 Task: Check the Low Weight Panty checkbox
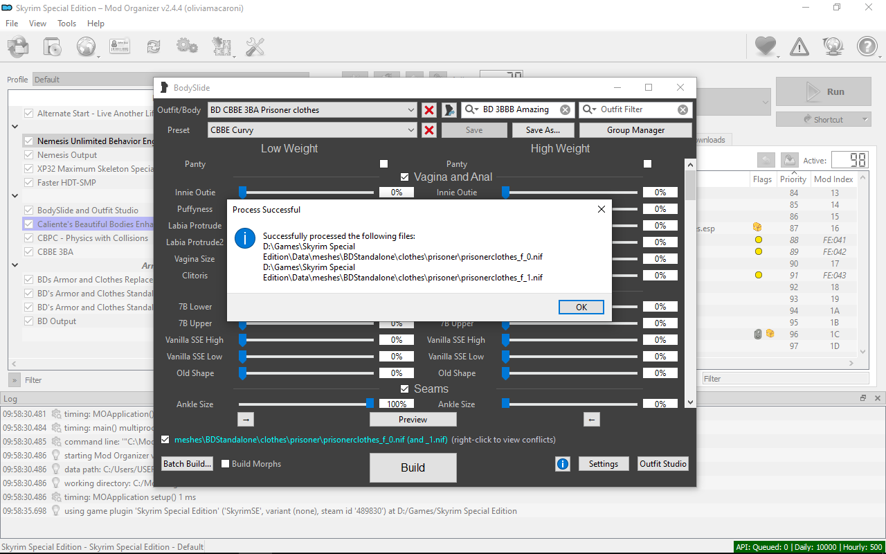click(383, 164)
